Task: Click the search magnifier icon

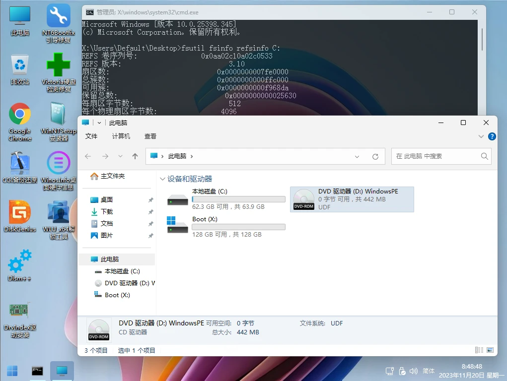Action: [484, 156]
